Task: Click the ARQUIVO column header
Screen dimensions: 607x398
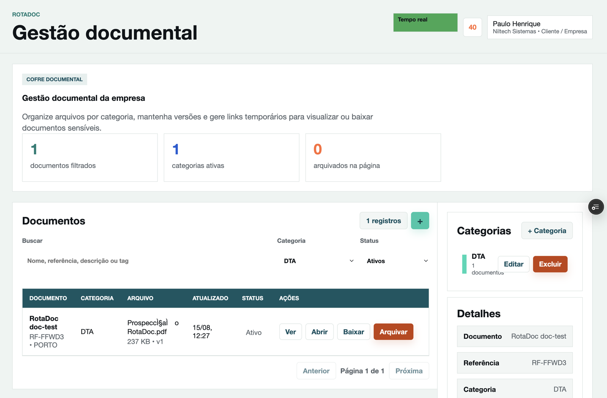Action: pos(140,298)
